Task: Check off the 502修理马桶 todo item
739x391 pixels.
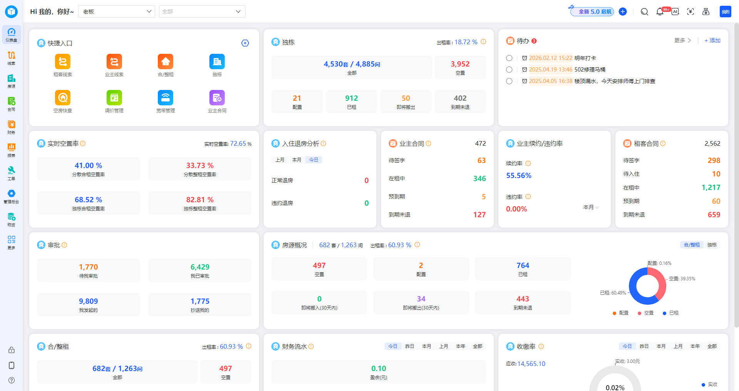Action: pos(509,70)
